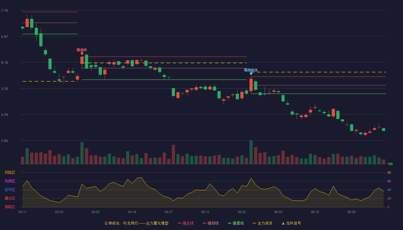Click the 03-11 date label
Screen dimensions: 403x230
(22, 212)
